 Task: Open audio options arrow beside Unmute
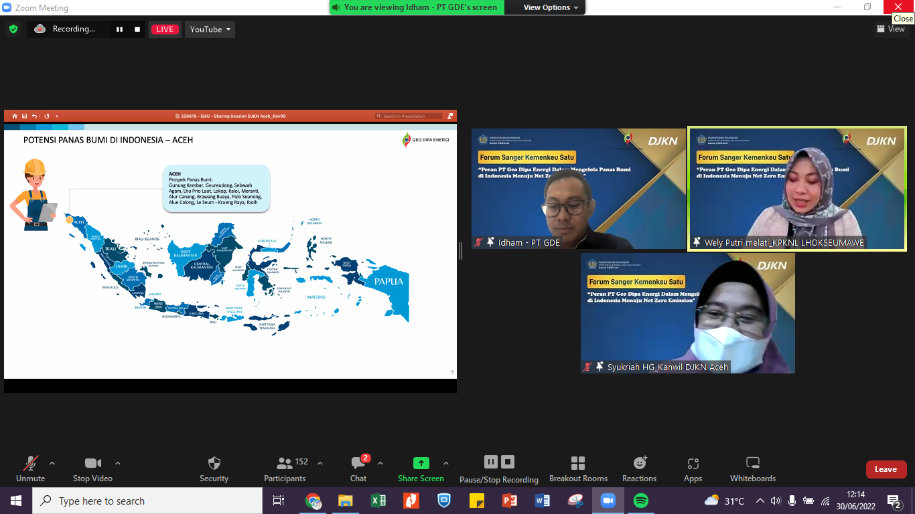[52, 463]
